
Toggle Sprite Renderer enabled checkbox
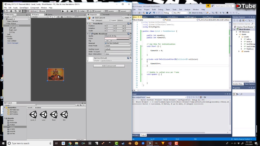pyautogui.click(x=92, y=34)
